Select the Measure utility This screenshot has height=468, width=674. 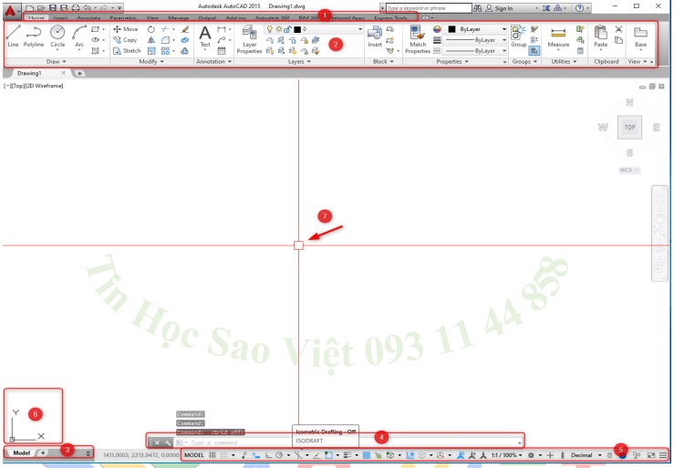click(558, 37)
